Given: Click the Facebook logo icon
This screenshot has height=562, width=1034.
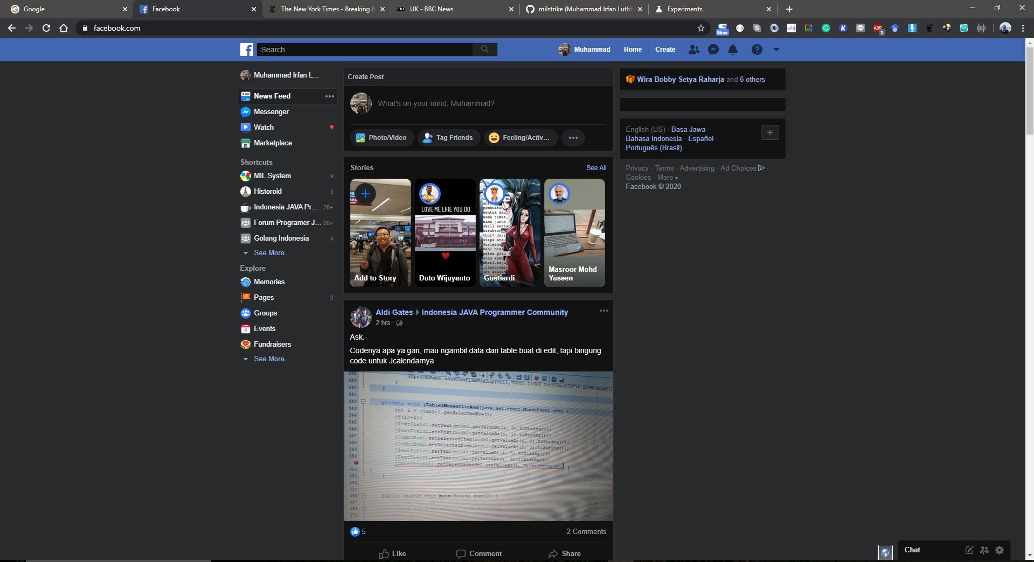Looking at the screenshot, I should (247, 50).
